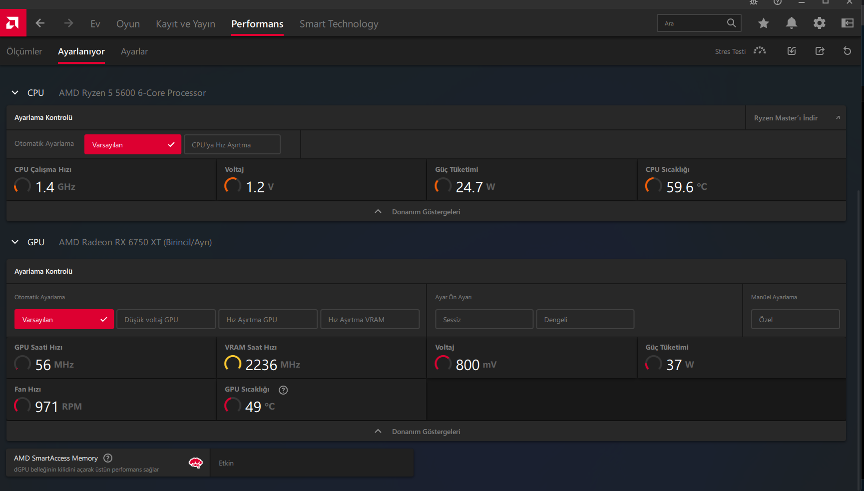This screenshot has height=491, width=864.
Task: Enable Düşük voltaj GPU preset
Action: tap(166, 320)
